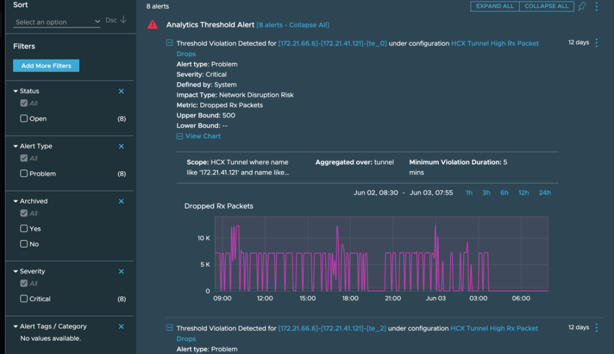614x354 pixels.
Task: Switch chart range to 6h
Action: [x=504, y=193]
